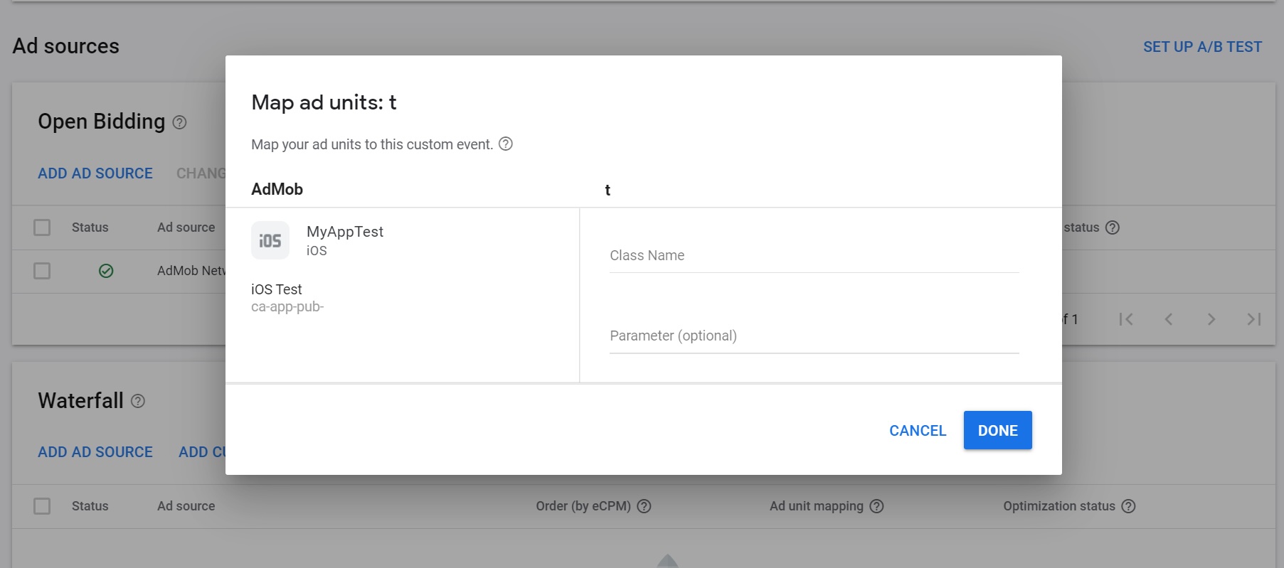Click the Class Name input field

coord(814,256)
